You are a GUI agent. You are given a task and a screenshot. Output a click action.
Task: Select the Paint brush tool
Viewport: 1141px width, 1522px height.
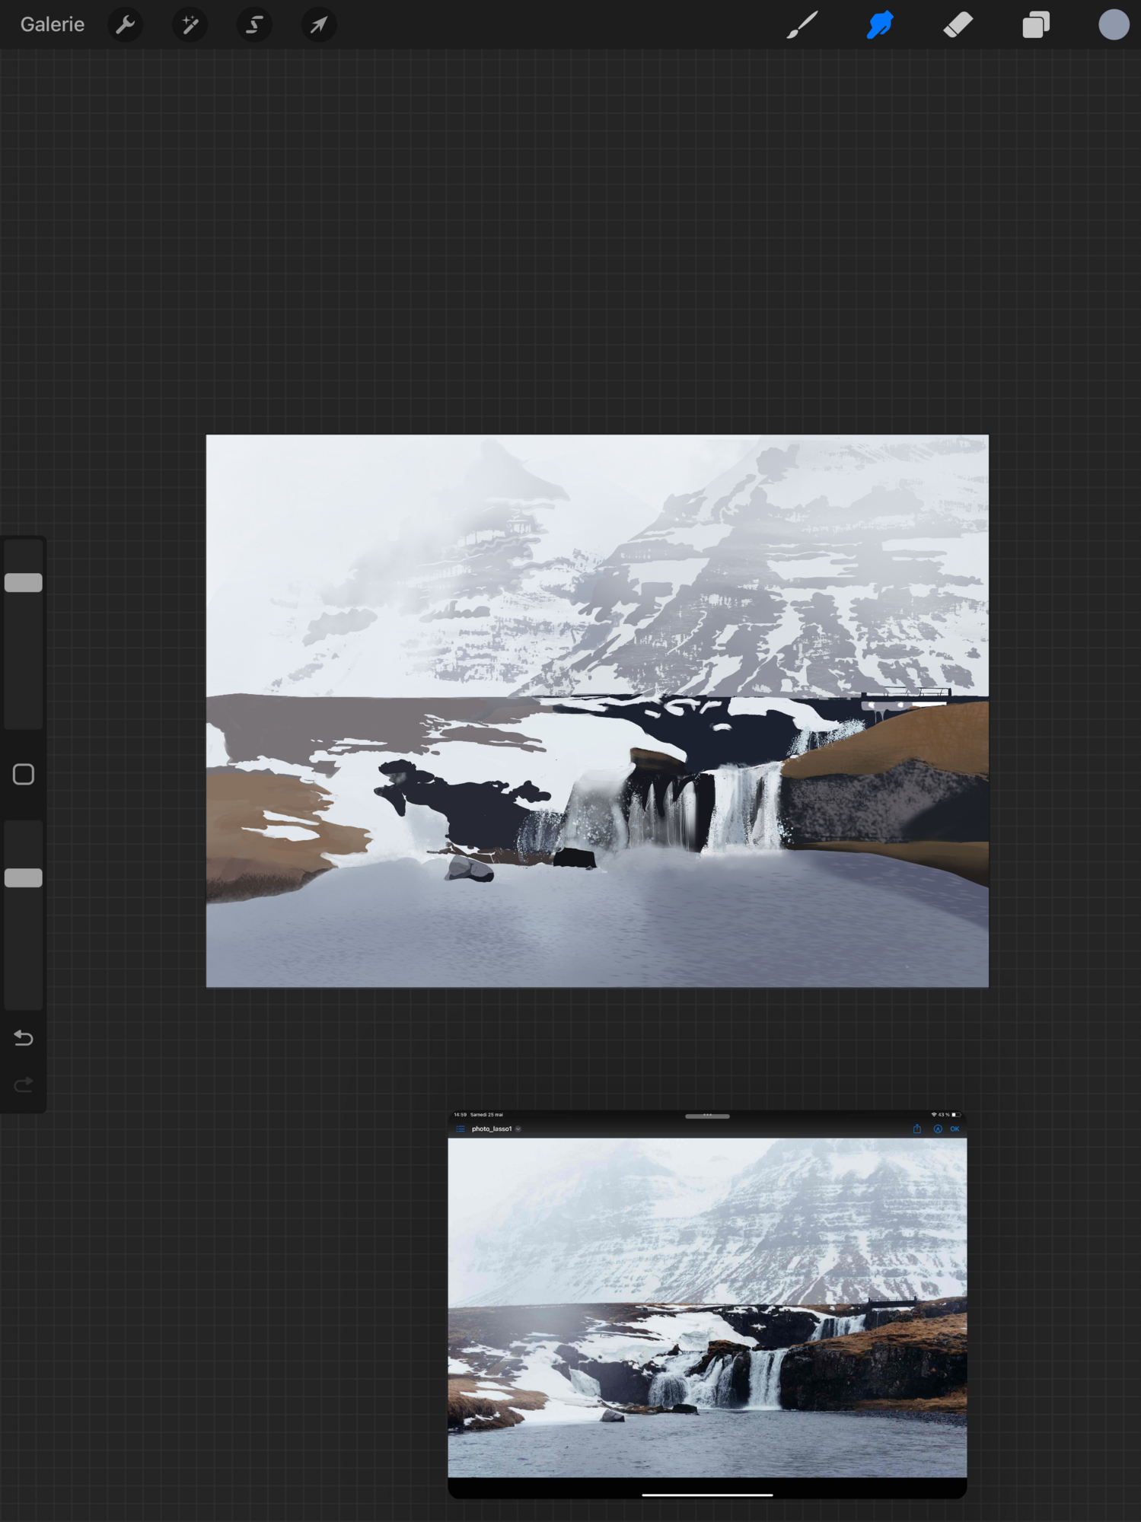pos(802,24)
